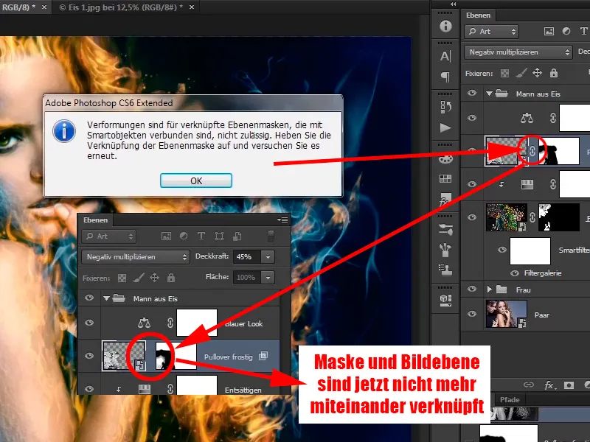Filter adjustment layers in docked Ebenen panel
The width and height of the screenshot is (590, 442).
tap(566, 32)
